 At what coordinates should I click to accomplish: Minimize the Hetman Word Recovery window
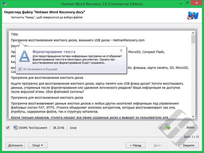[x=180, y=3]
